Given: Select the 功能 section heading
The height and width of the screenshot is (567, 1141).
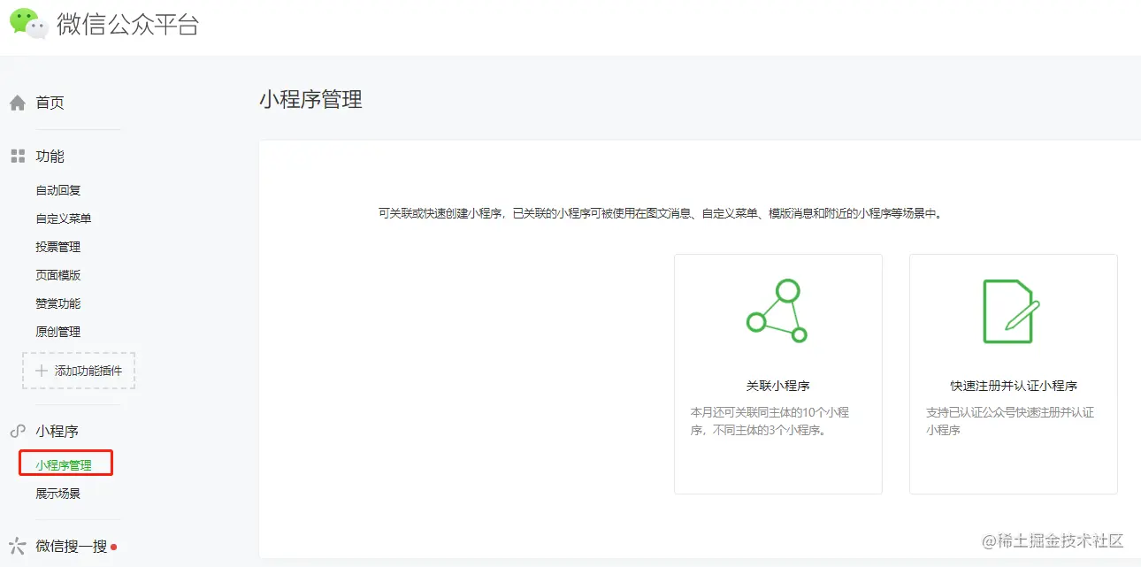Looking at the screenshot, I should click(50, 157).
